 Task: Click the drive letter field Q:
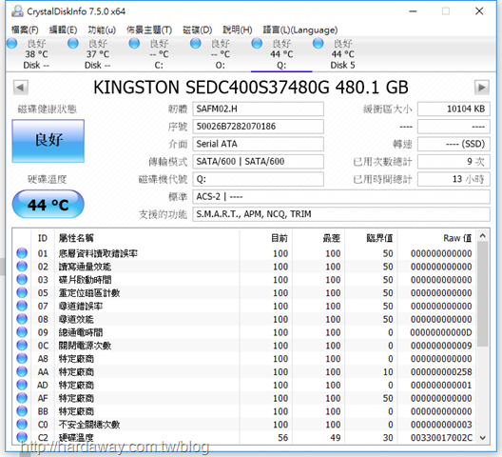click(x=258, y=179)
